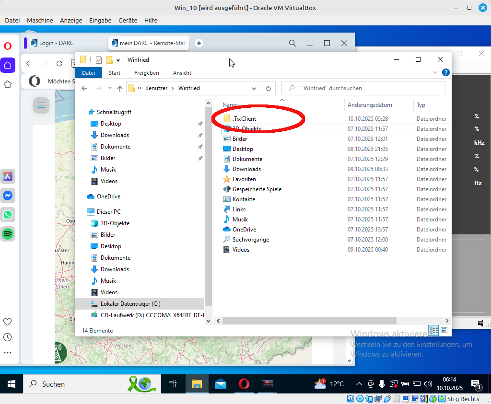
Task: Select Lokaler Datenträger (C:) in navigation pane
Action: click(130, 304)
